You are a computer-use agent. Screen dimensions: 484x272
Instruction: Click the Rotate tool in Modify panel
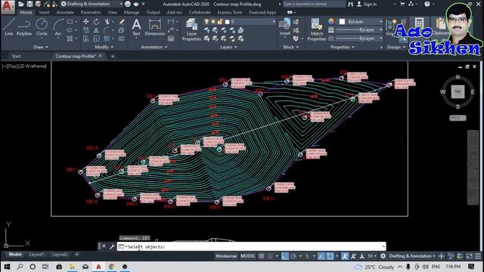[x=96, y=22]
